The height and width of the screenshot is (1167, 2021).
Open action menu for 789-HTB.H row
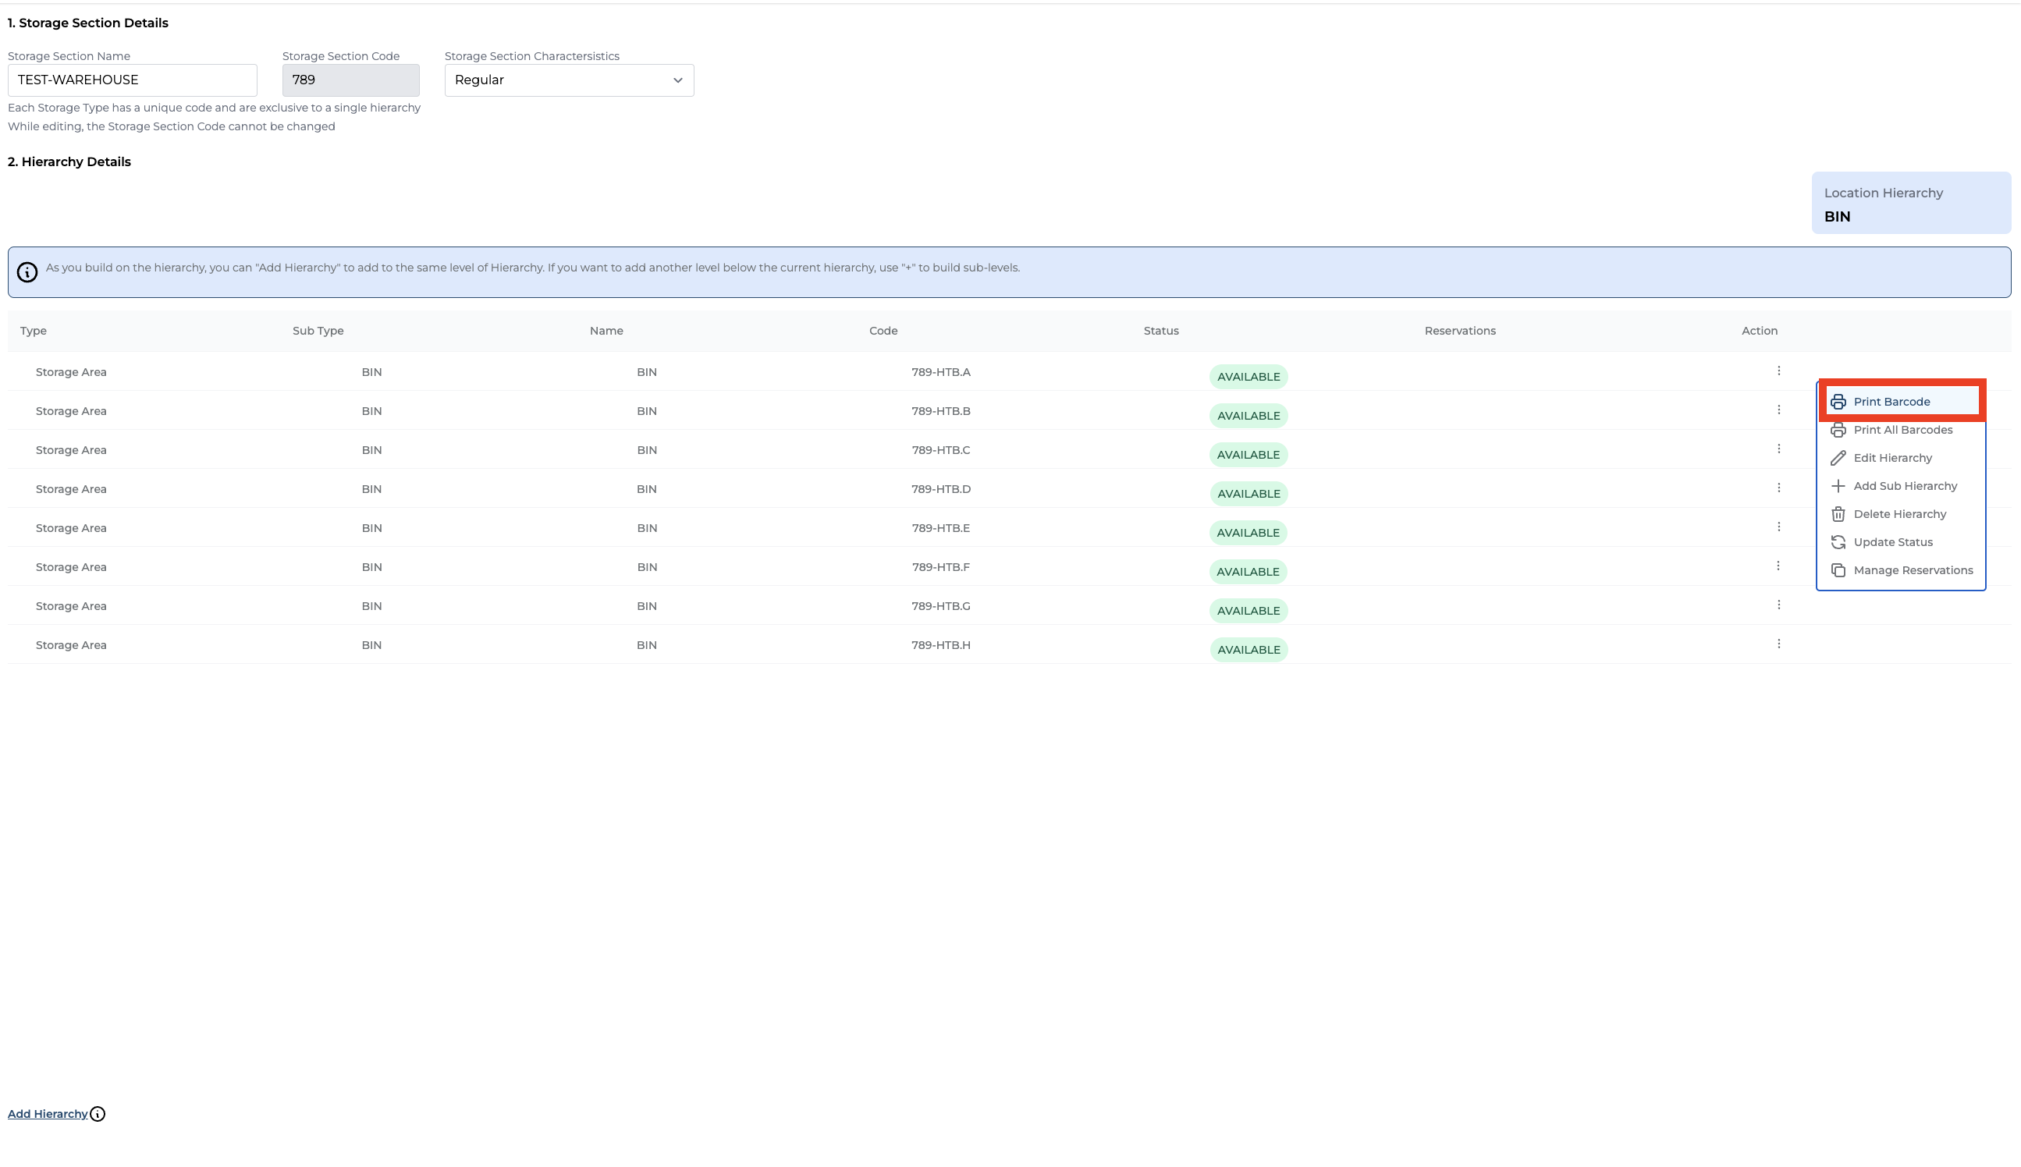click(1778, 644)
